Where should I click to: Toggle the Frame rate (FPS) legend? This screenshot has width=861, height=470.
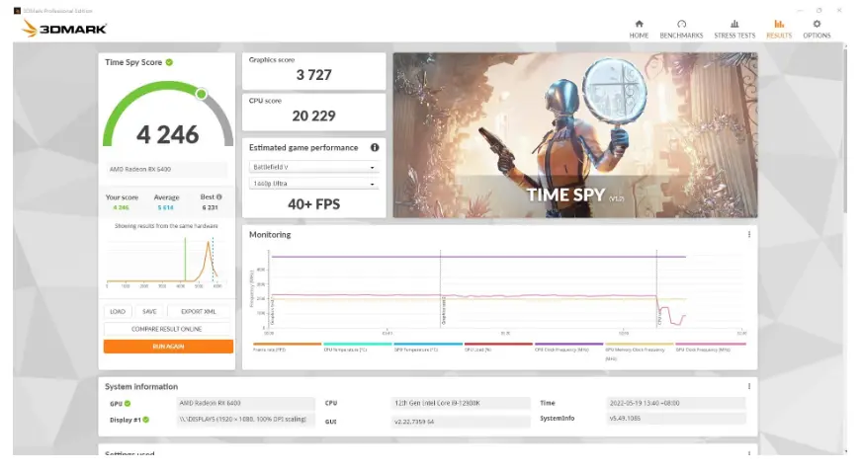click(x=287, y=348)
